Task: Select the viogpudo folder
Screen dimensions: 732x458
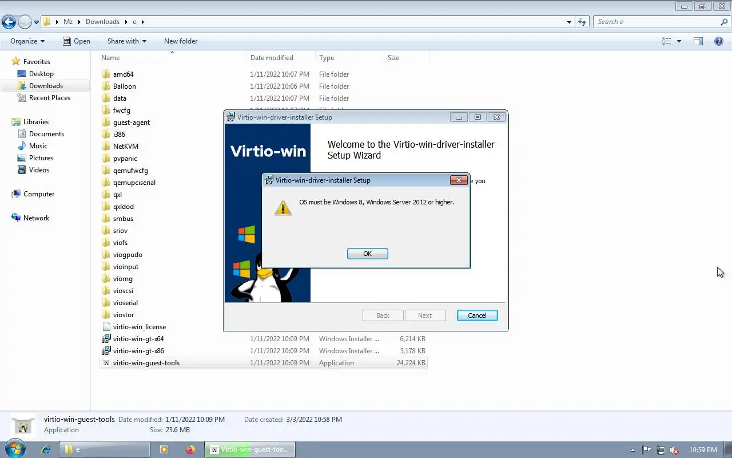Action: click(x=128, y=255)
